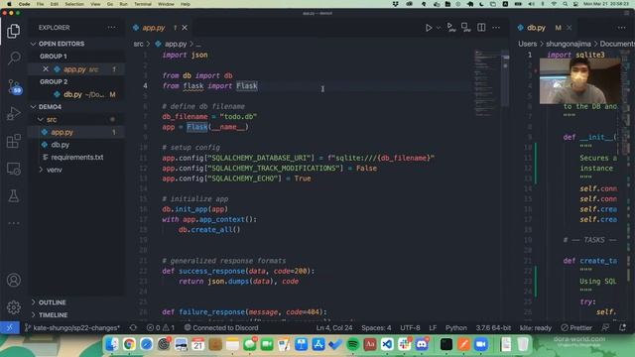The width and height of the screenshot is (635, 357).
Task: Open Source Control view with 59 badge
Action: [x=15, y=86]
